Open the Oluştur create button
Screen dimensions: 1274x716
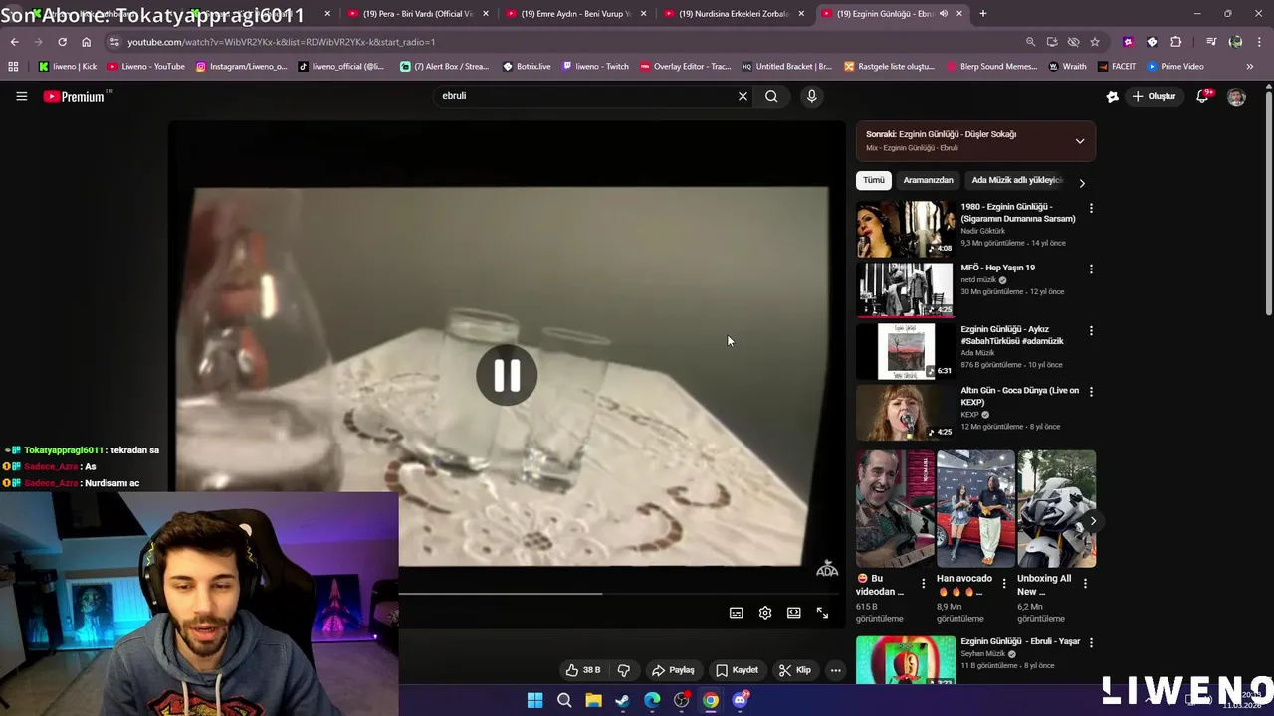click(1154, 96)
